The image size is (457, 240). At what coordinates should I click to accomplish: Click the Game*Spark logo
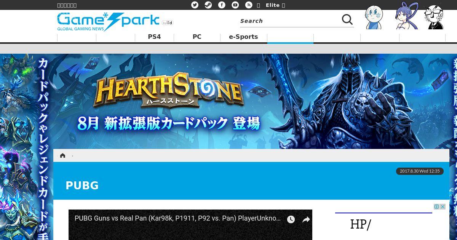tap(109, 22)
